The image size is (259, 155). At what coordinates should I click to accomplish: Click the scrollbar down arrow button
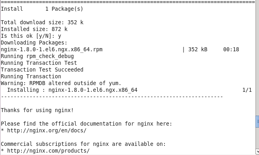(x=257, y=151)
